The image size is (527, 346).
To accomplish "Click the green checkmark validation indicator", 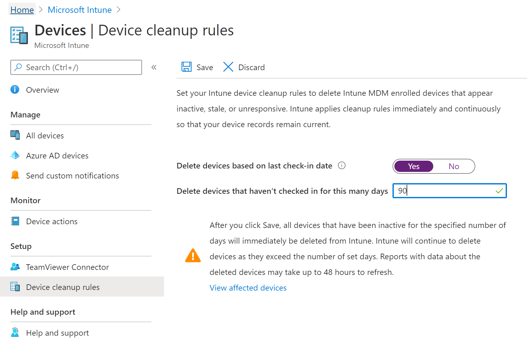I will point(498,191).
